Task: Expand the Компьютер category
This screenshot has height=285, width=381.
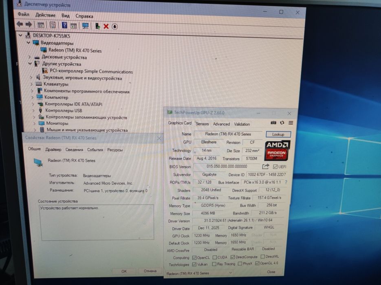Action: (x=32, y=97)
